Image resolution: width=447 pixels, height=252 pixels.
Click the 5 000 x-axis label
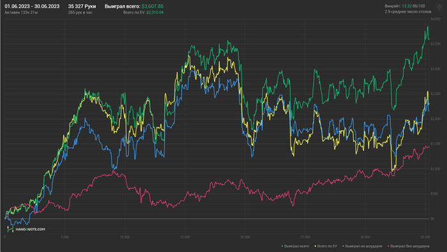[x=64, y=237]
